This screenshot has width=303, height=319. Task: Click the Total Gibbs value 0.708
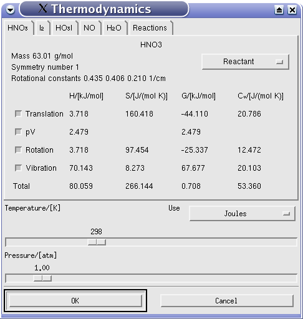pyautogui.click(x=191, y=186)
